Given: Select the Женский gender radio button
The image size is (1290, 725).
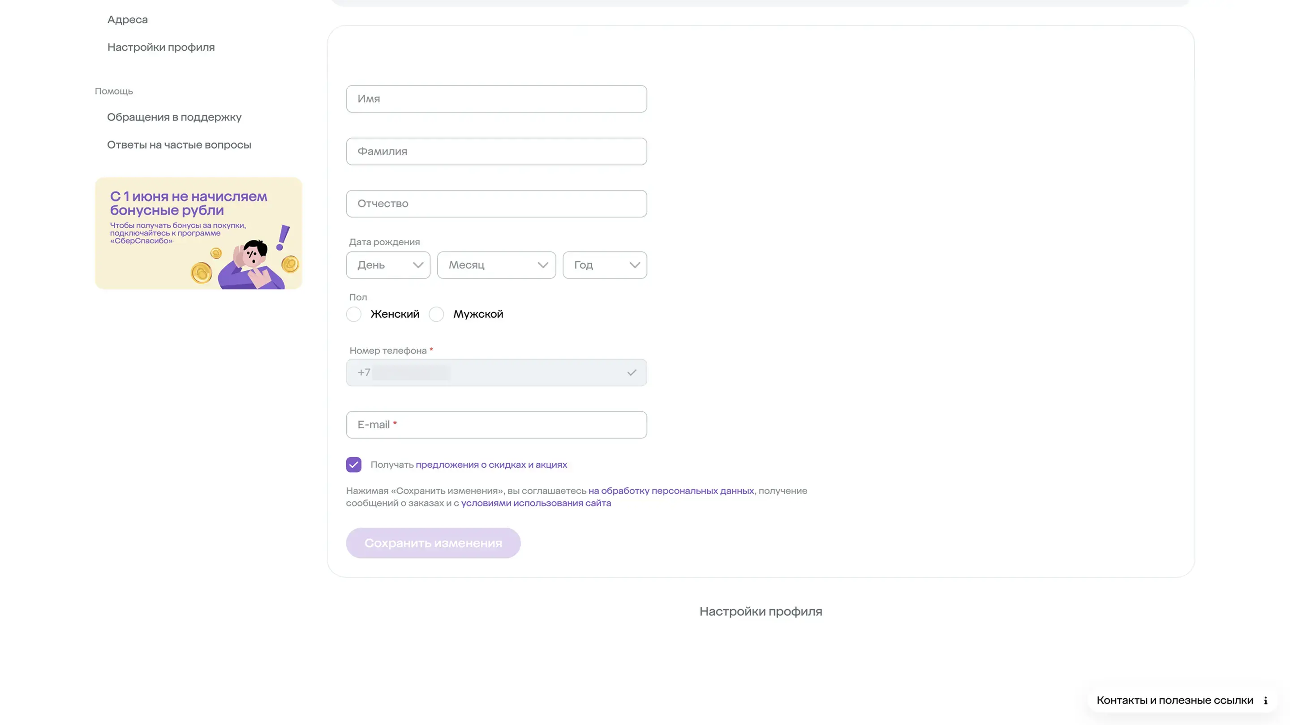Looking at the screenshot, I should 354,314.
